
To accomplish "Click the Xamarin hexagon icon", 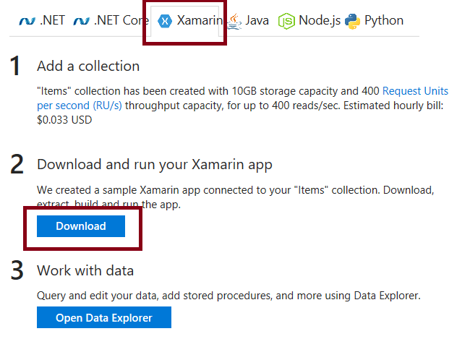I will tap(166, 21).
